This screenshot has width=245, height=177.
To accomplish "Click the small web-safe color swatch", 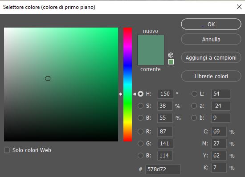I will coord(171,62).
